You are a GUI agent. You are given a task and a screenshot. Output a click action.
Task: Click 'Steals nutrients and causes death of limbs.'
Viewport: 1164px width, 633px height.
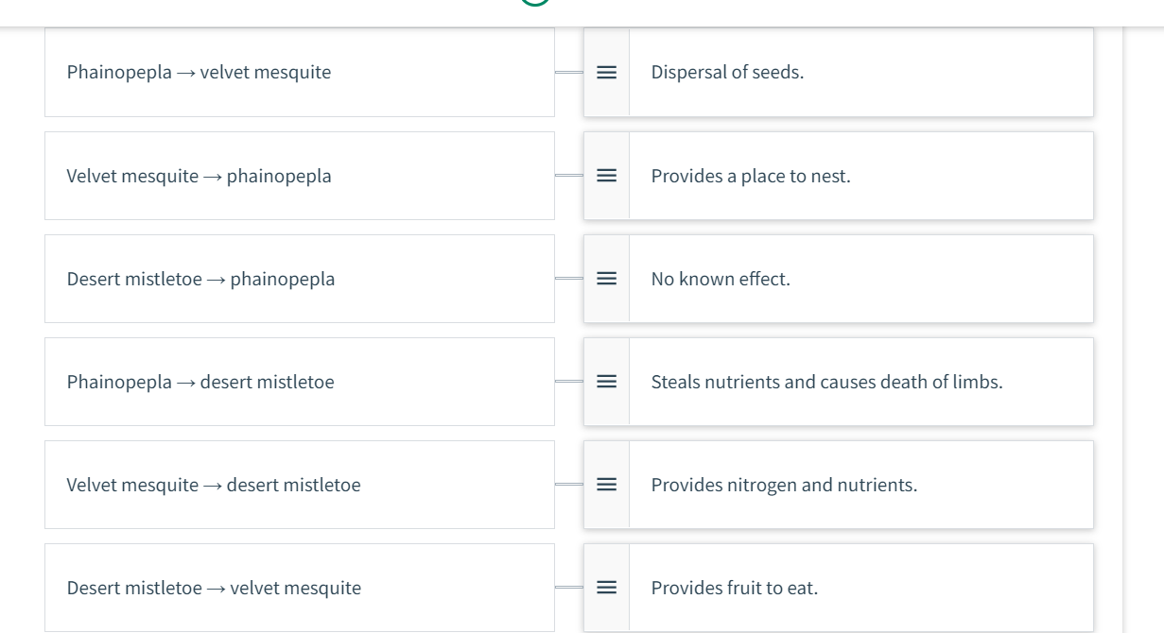coord(826,382)
